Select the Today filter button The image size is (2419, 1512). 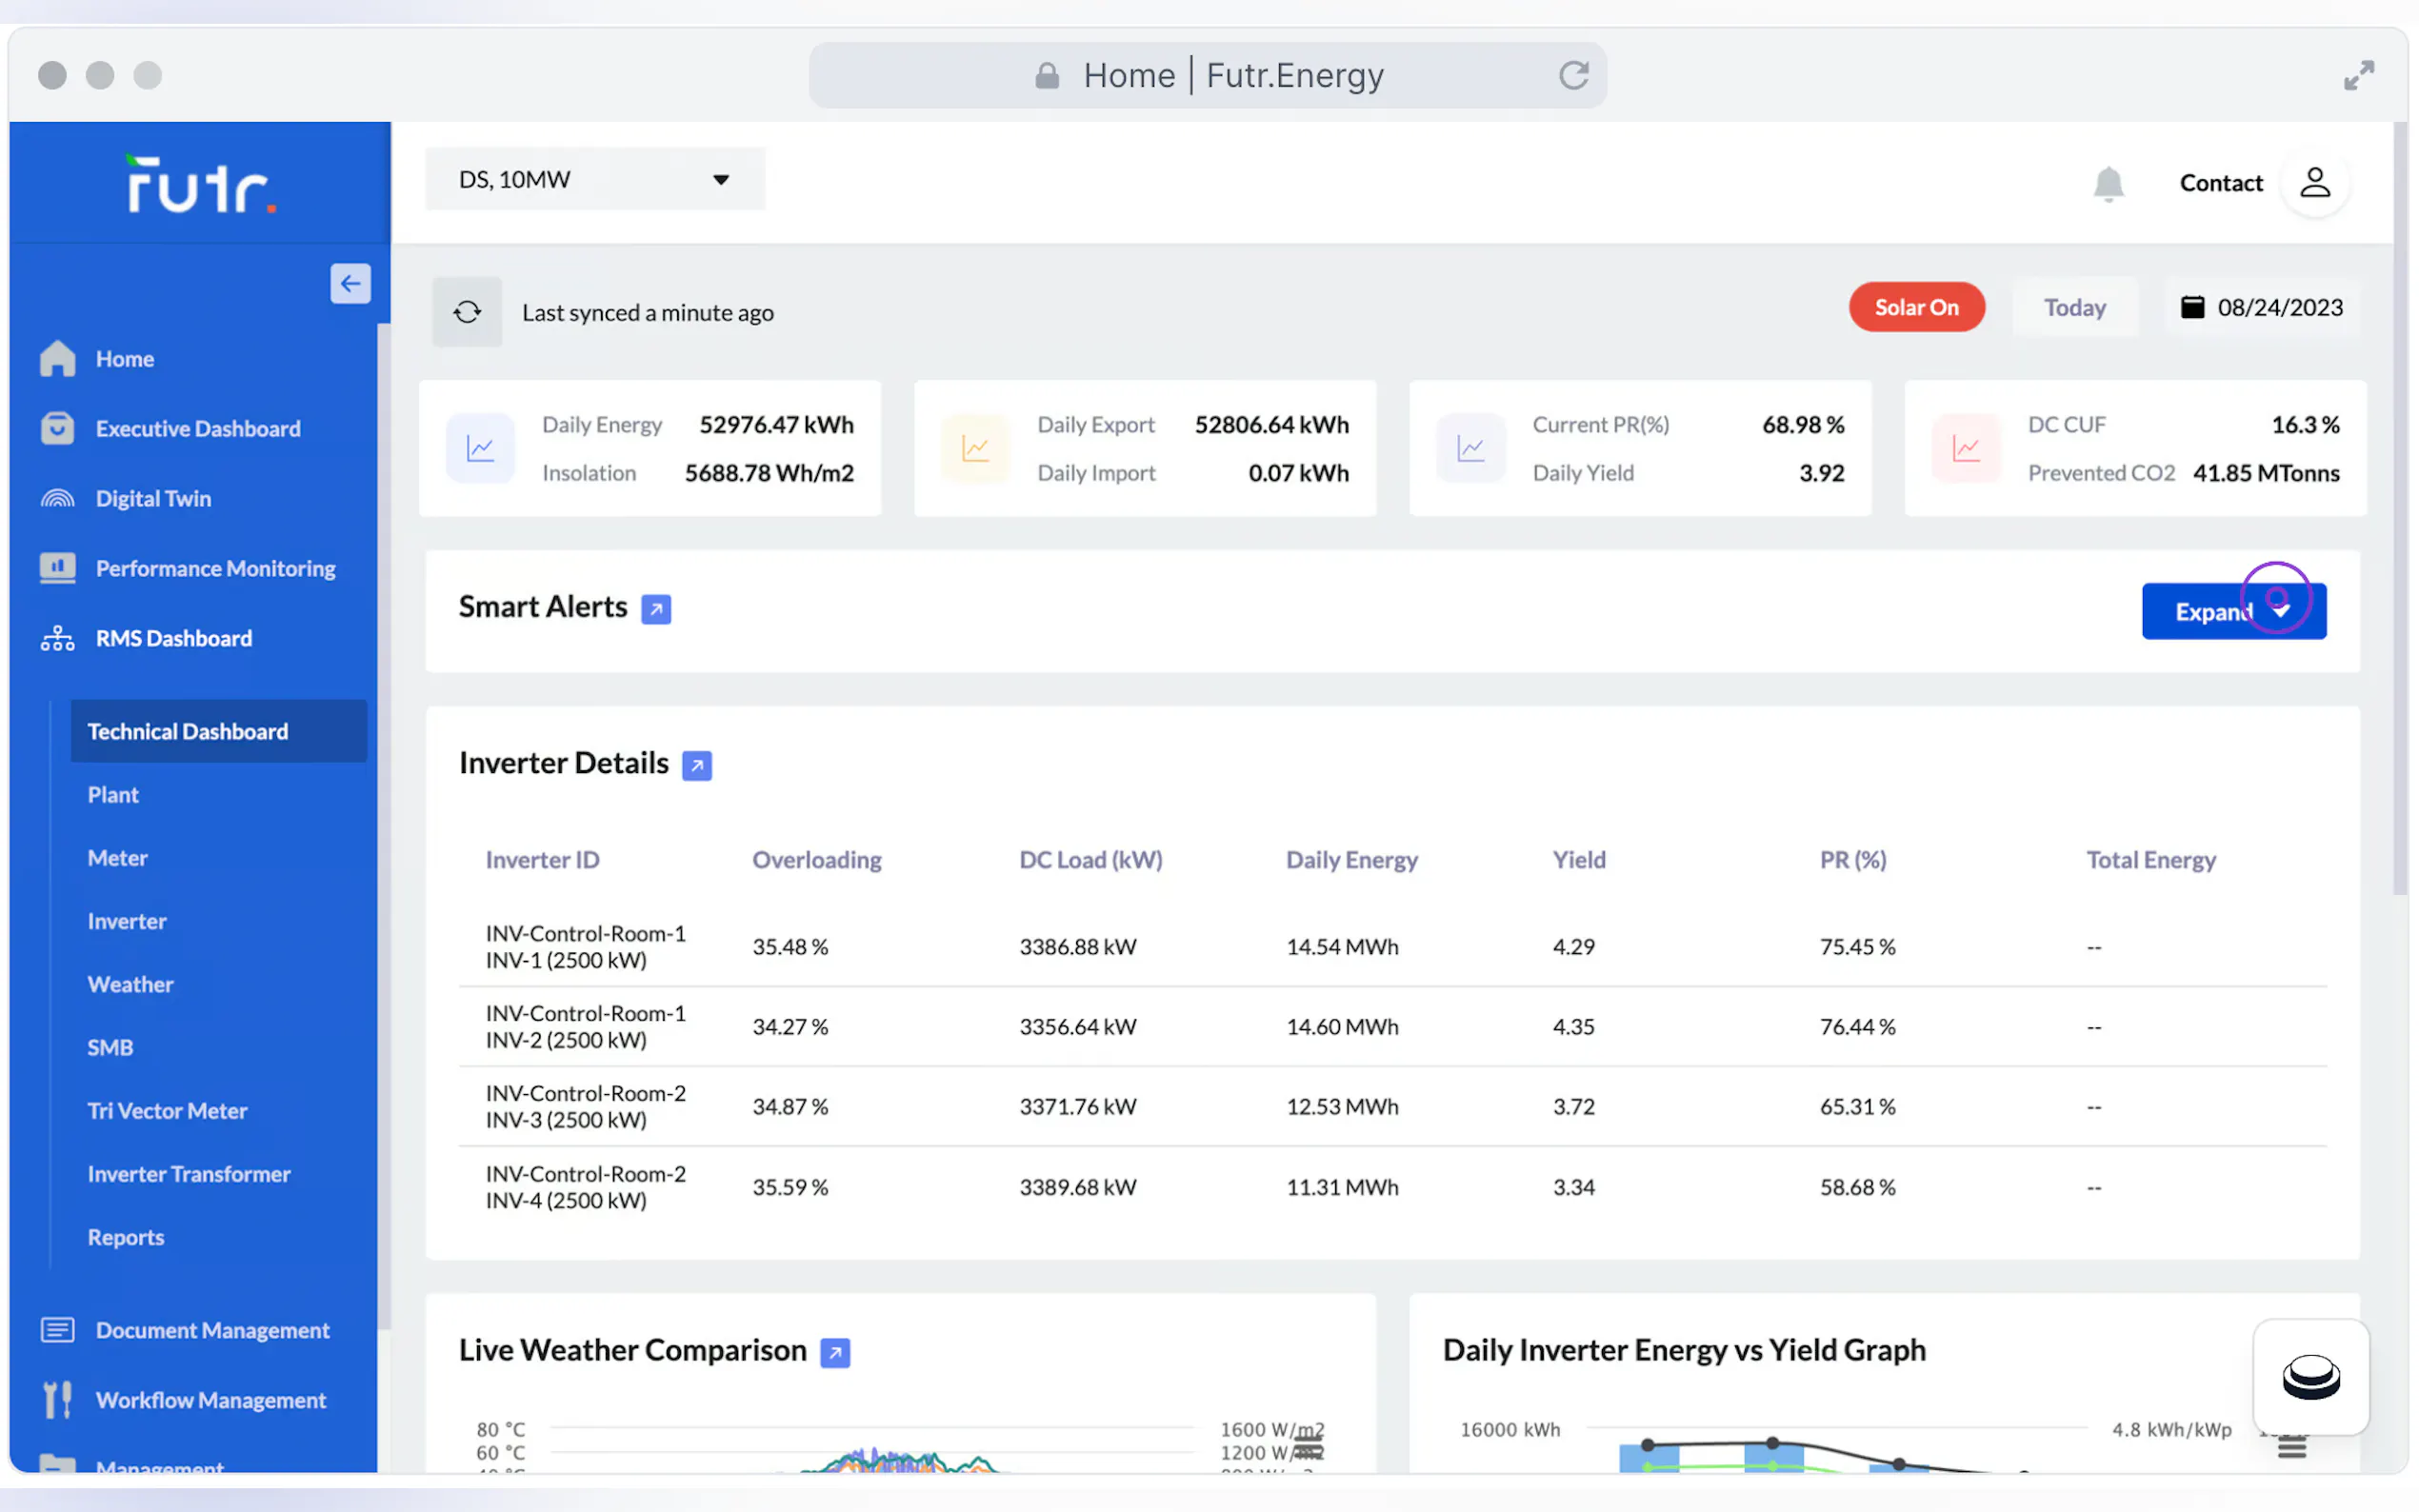pos(2074,307)
